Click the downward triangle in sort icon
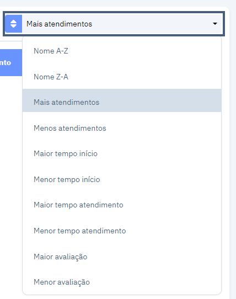Viewport: 236px width, 299px height. [x=13, y=26]
